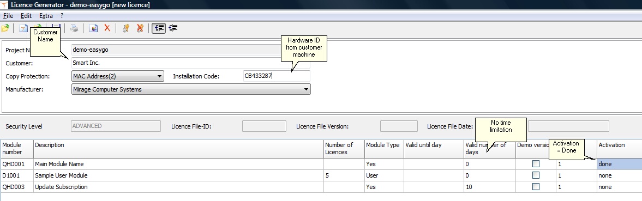Click the key icon to generate licence
This screenshot has width=642, height=201.
(x=126, y=28)
